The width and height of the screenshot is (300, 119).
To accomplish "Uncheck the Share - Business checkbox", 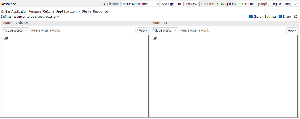I will [251, 17].
